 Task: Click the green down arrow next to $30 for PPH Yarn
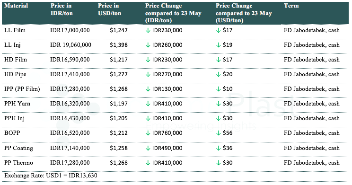[x=218, y=104]
